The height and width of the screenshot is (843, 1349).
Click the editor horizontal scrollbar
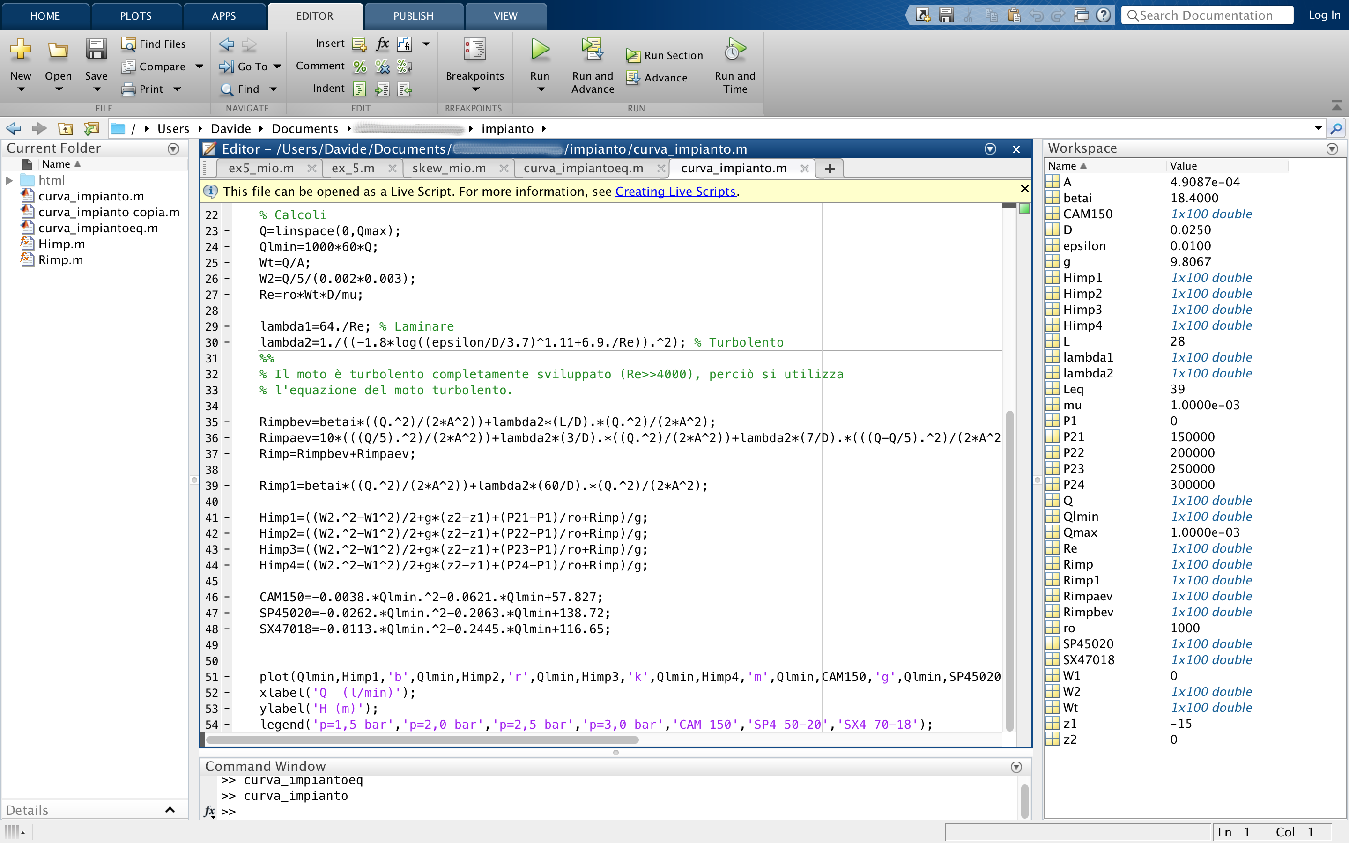pos(422,740)
